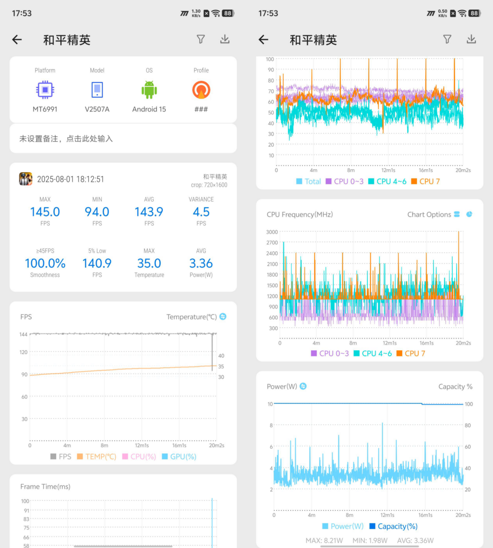The height and width of the screenshot is (548, 493).
Task: Tap the back arrow on the right screen
Action: tap(263, 40)
